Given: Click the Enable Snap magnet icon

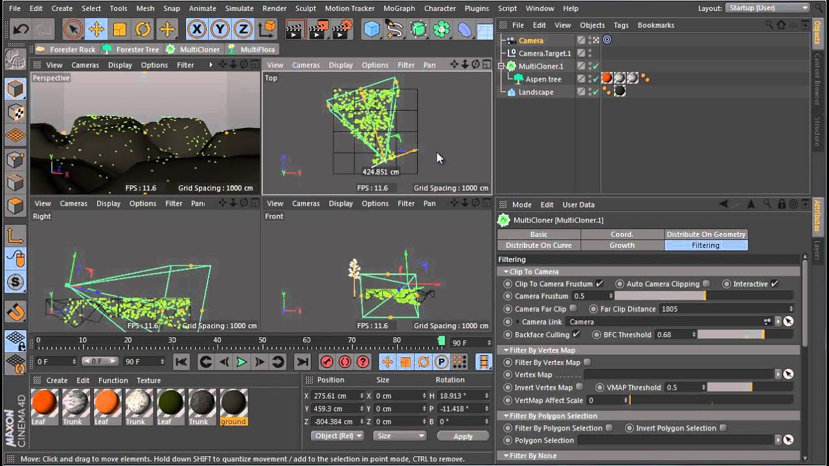Looking at the screenshot, I should (16, 313).
